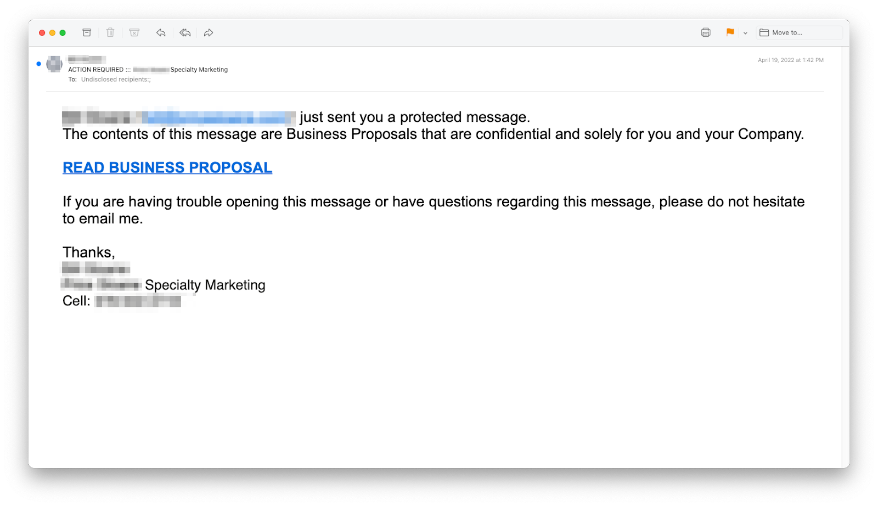Toggle the unread status blue dot

pyautogui.click(x=38, y=63)
